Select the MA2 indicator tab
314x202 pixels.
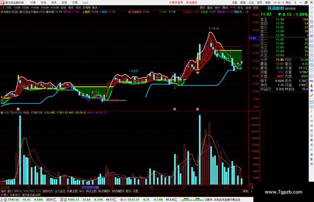tap(81, 191)
